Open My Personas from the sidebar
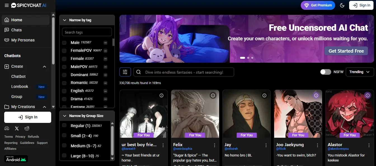 click(x=22, y=40)
